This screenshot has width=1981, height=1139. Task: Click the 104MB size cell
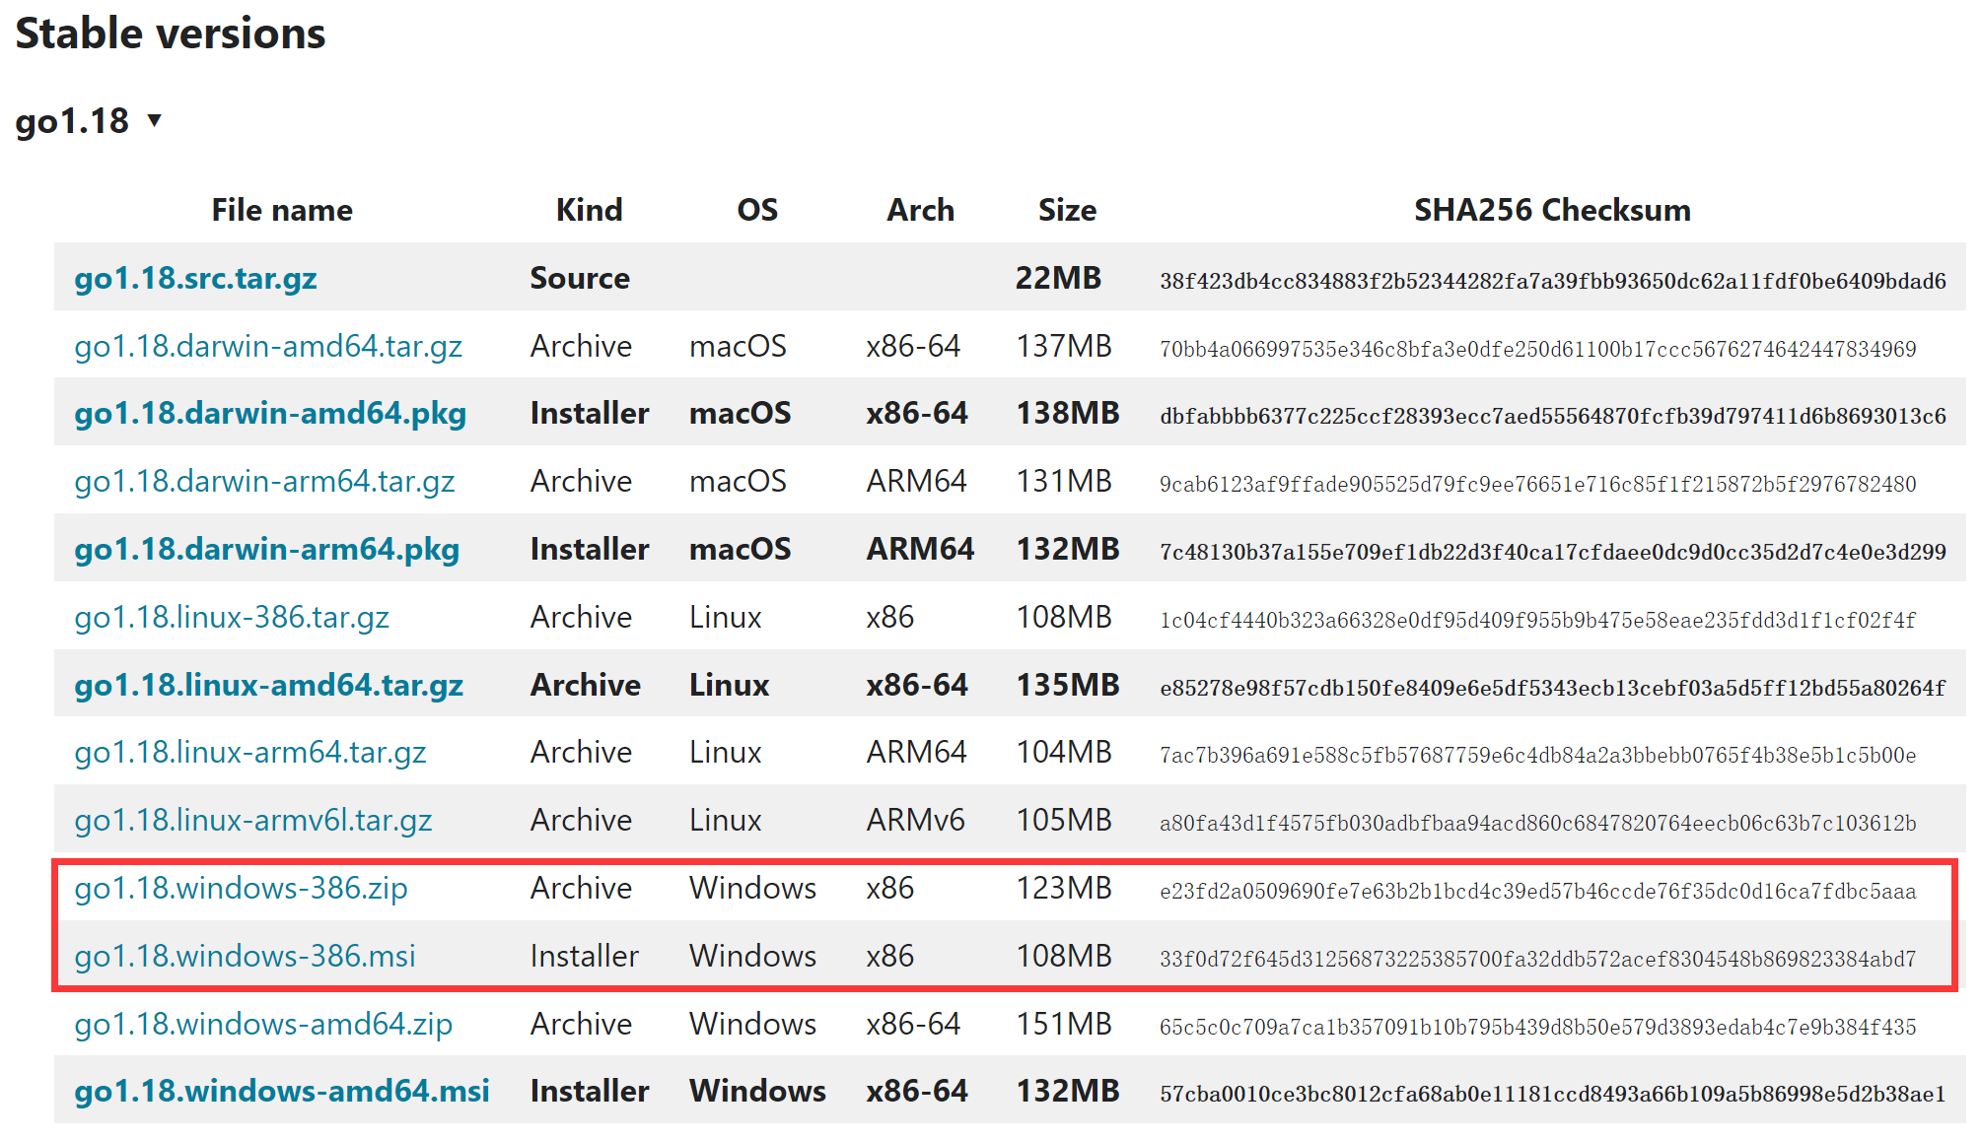coord(1064,752)
